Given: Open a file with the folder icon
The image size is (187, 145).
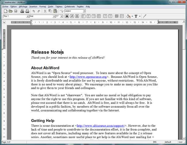Looking at the screenshot, I should 10,11.
